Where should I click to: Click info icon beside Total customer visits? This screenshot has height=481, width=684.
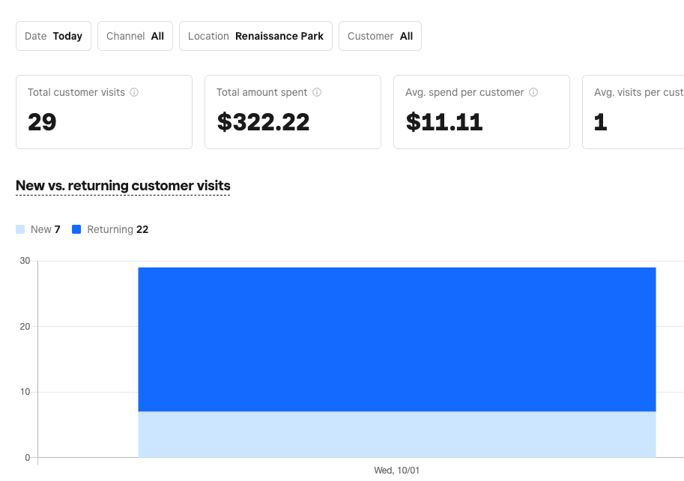click(x=134, y=93)
